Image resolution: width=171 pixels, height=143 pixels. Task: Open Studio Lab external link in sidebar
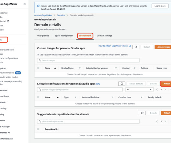(5, 21)
